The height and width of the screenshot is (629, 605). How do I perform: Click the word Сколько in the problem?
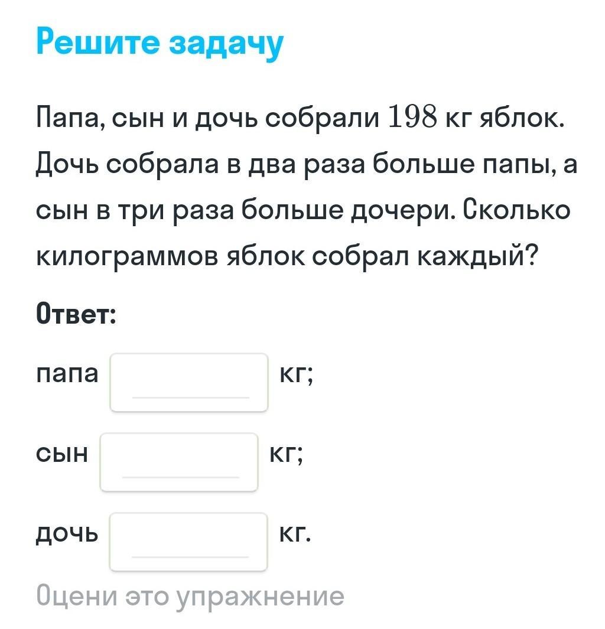[517, 210]
